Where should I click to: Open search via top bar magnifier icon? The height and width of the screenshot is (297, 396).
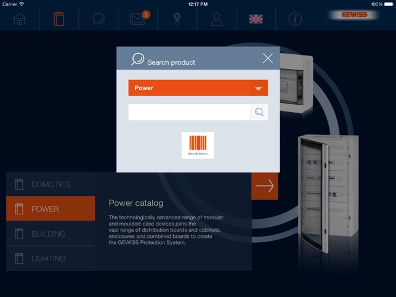pos(99,19)
